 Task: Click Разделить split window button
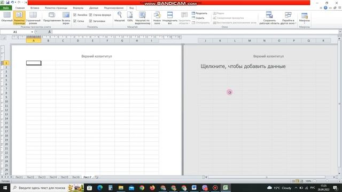point(199,13)
